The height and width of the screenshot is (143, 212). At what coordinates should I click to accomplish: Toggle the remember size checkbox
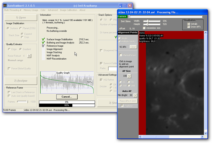(x=144, y=28)
